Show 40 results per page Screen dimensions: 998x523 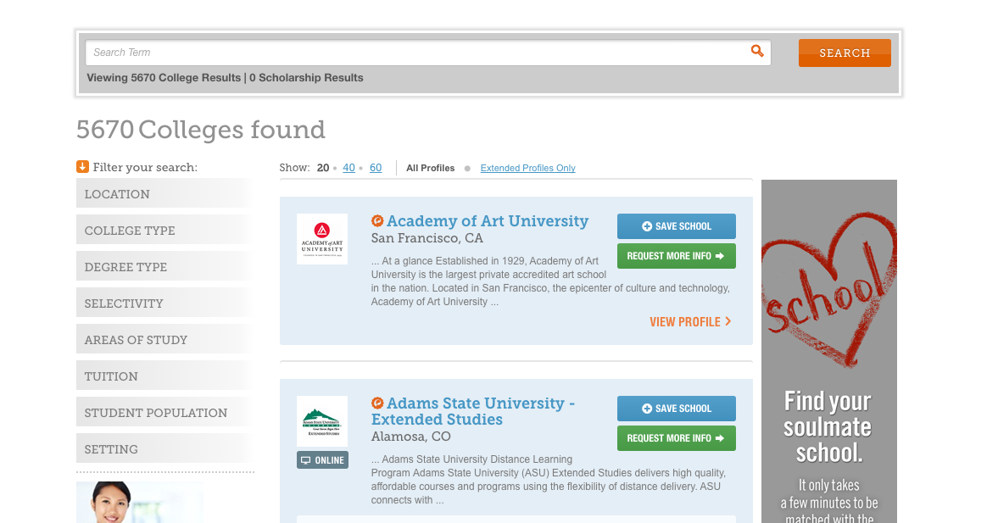(348, 168)
